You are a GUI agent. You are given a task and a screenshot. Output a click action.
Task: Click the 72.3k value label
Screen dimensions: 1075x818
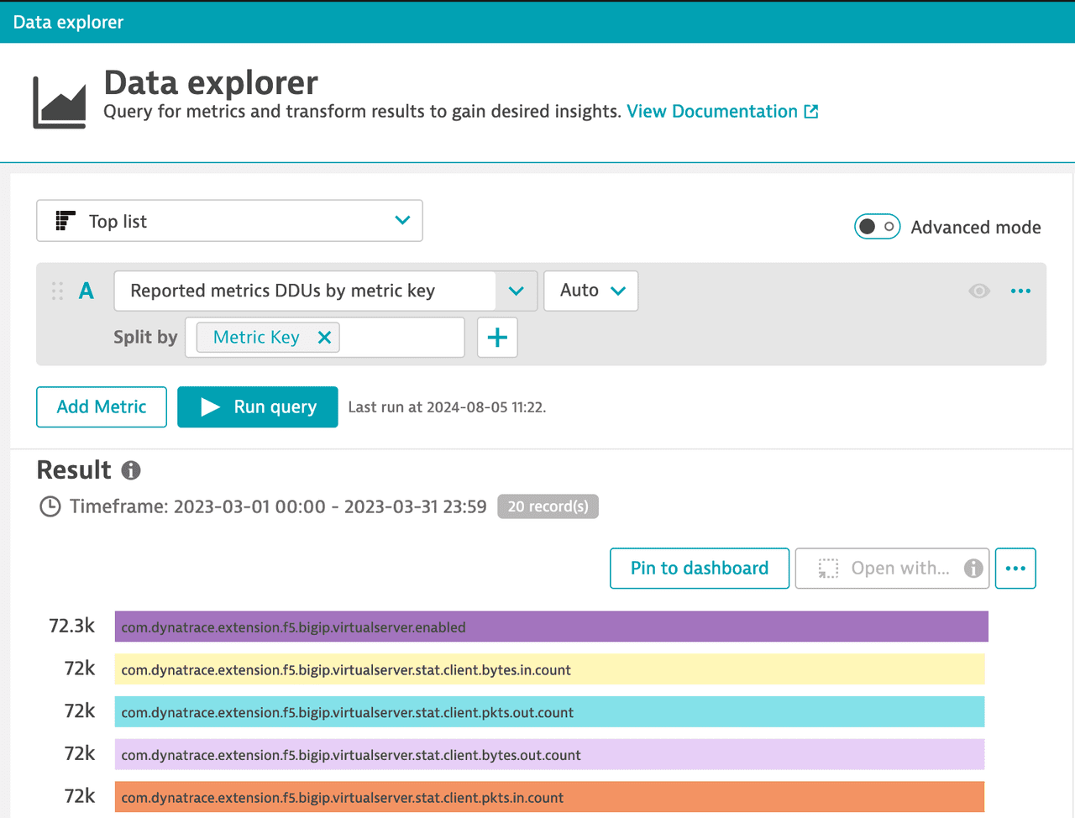[72, 626]
